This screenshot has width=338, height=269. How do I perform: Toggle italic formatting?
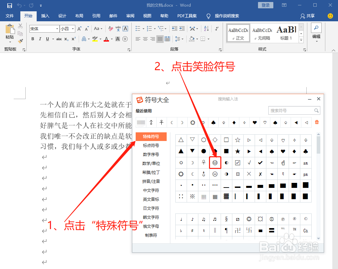pos(40,39)
